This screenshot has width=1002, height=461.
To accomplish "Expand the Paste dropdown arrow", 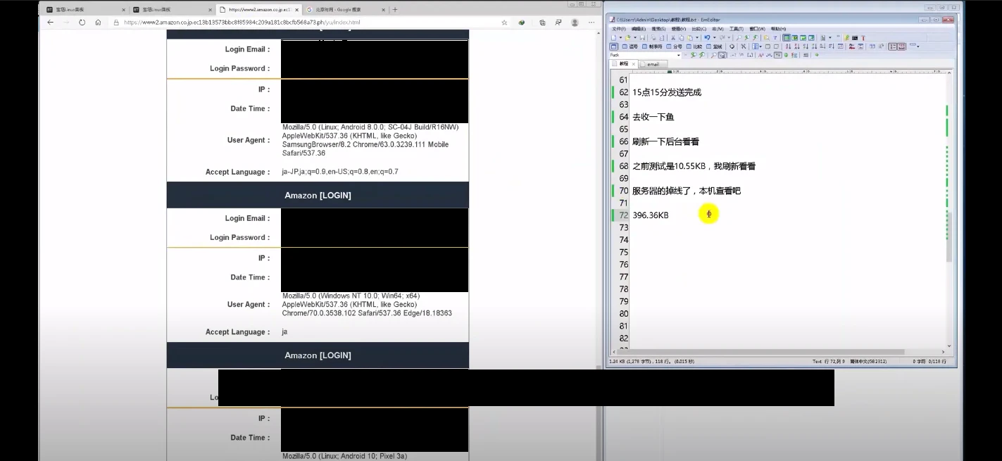I will click(x=697, y=38).
